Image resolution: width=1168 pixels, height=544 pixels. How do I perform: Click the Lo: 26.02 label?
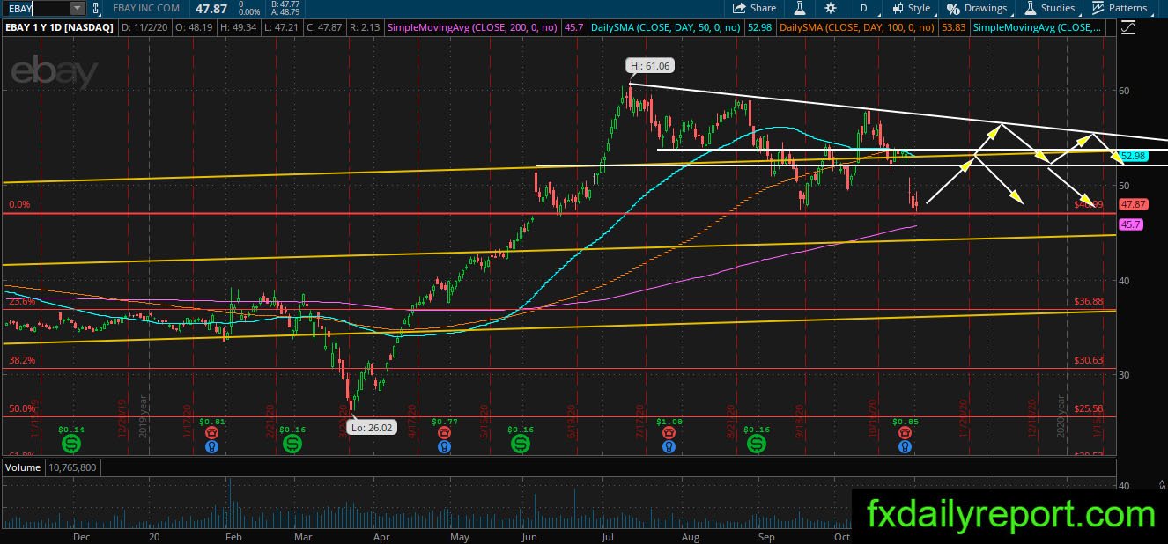point(373,429)
